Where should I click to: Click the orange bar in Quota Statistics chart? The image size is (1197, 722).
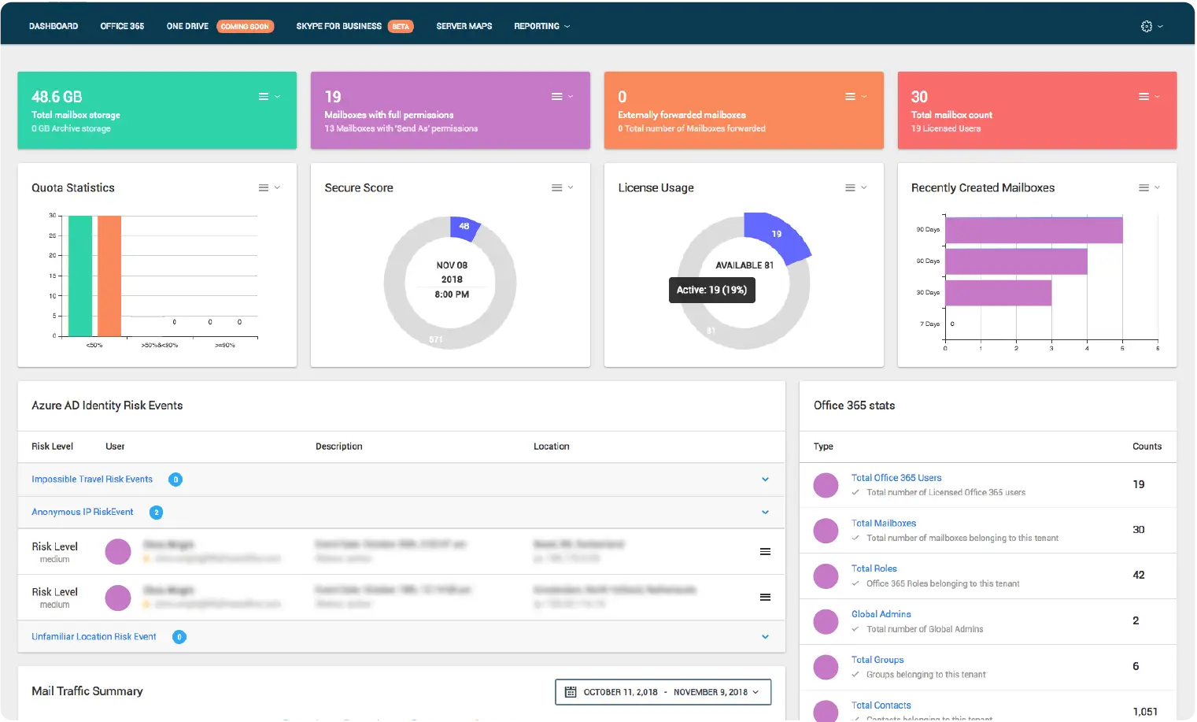[109, 276]
